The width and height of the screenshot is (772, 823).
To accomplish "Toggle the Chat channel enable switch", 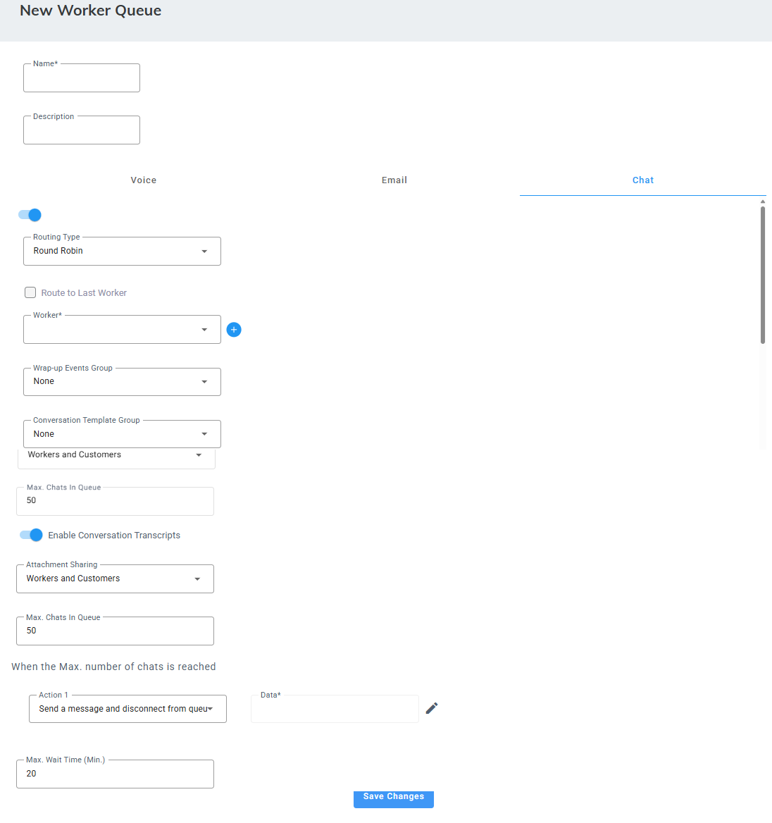I will (x=30, y=215).
